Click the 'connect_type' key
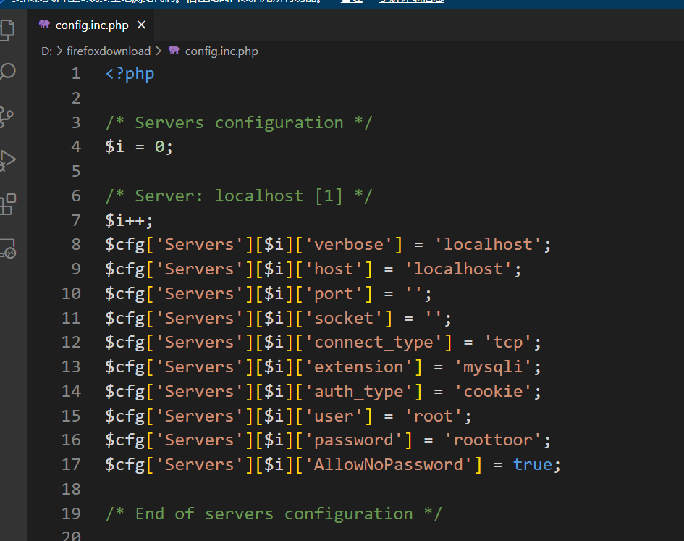Viewport: 684px width, 541px height. click(373, 343)
